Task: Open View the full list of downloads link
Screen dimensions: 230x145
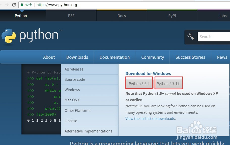Action: click(150, 119)
